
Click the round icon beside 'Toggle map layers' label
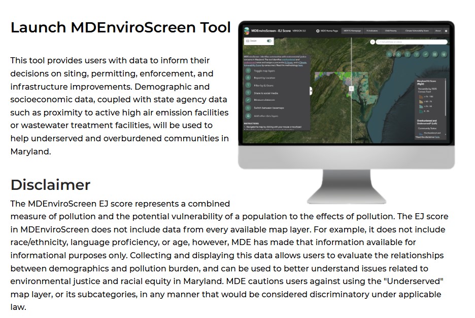click(248, 70)
